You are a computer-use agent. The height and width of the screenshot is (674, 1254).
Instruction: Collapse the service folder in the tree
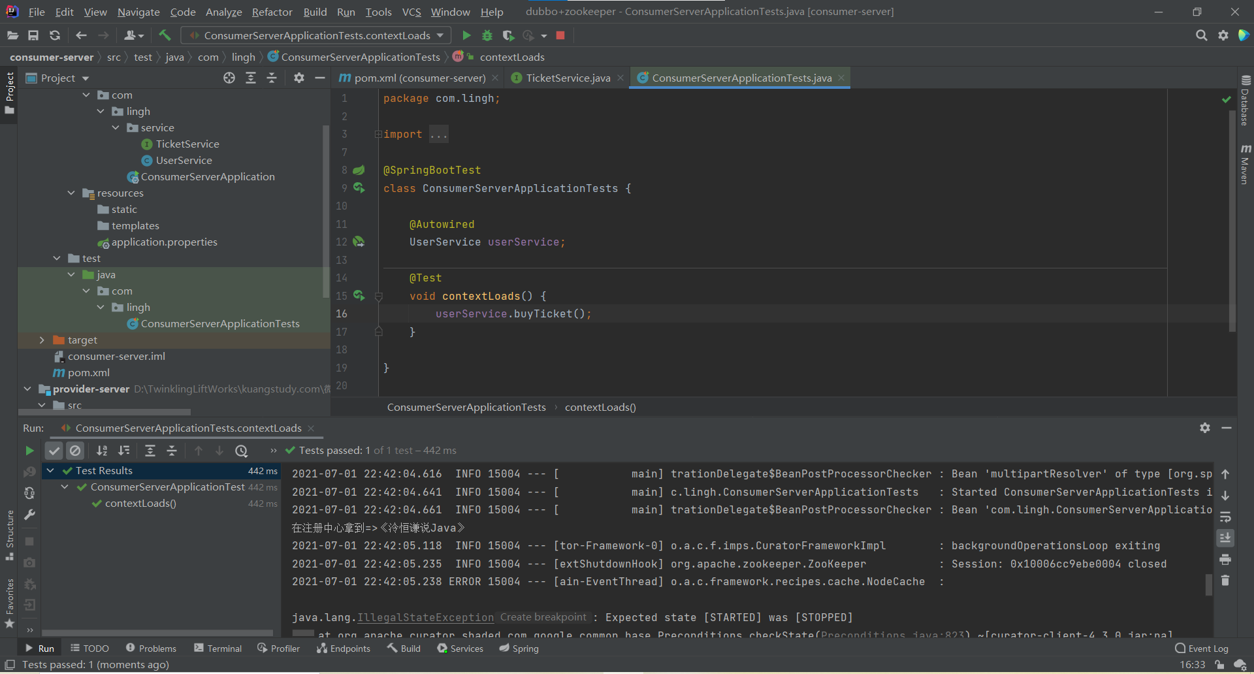tap(116, 128)
